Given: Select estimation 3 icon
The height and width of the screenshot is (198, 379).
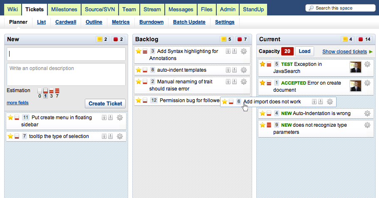Looking at the screenshot, I should [51, 91].
